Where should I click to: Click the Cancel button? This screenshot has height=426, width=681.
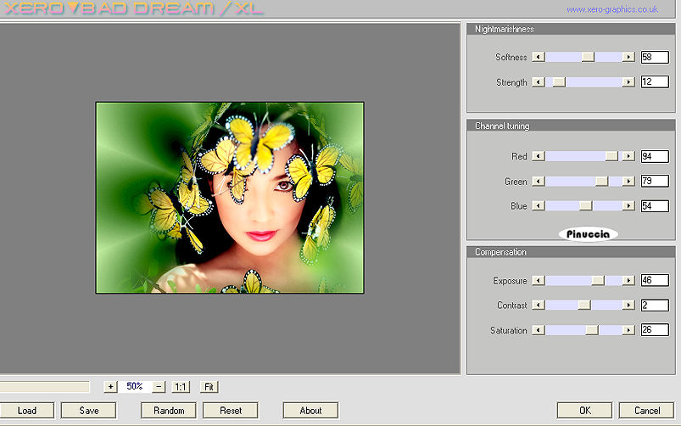pyautogui.click(x=647, y=411)
